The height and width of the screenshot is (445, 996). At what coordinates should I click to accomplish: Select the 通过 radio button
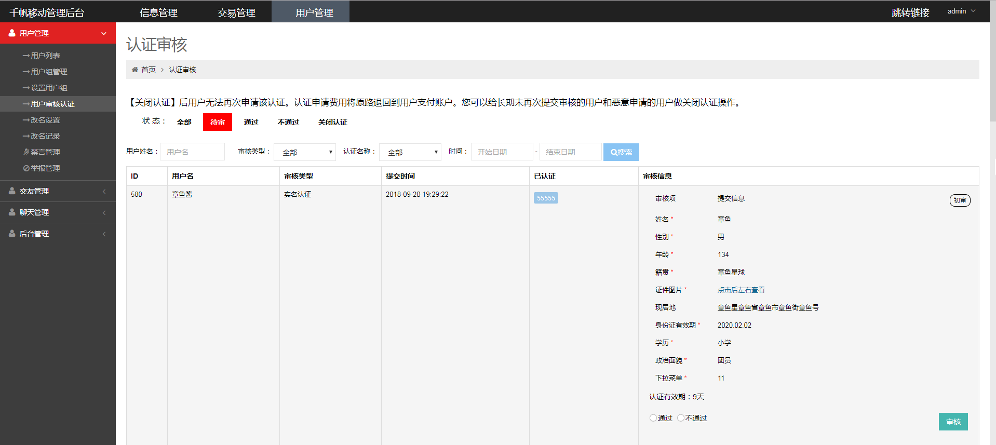pos(653,418)
